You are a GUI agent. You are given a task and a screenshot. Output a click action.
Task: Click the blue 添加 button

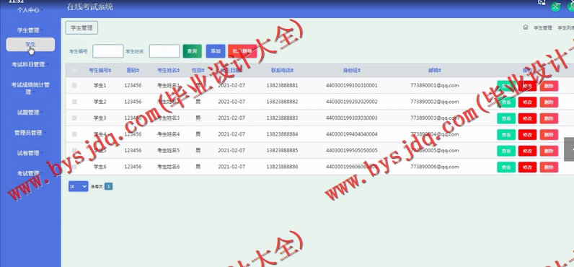tap(216, 51)
